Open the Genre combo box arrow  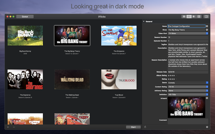207,83
